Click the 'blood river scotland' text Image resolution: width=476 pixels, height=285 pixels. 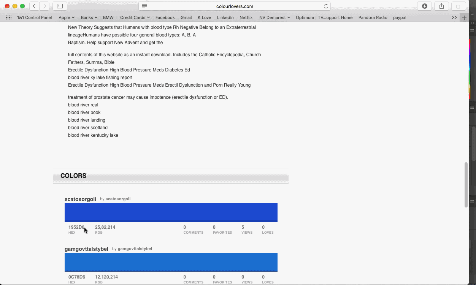[x=88, y=128]
